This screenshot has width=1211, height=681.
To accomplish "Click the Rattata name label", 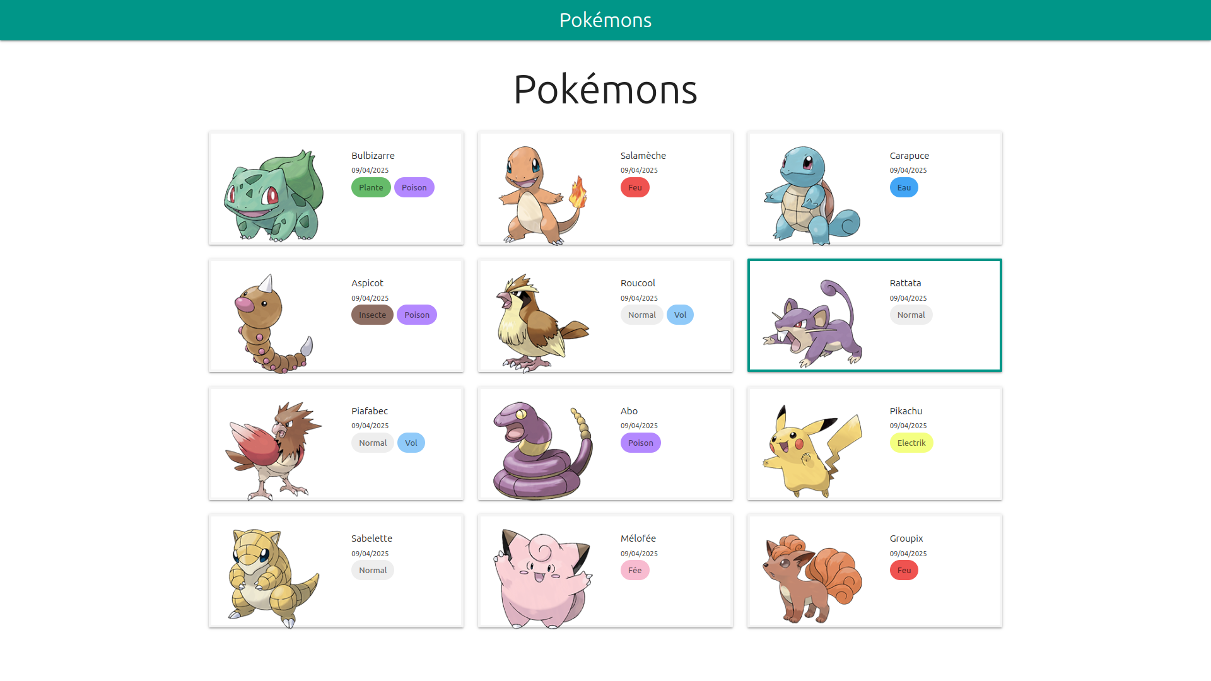I will click(x=904, y=282).
